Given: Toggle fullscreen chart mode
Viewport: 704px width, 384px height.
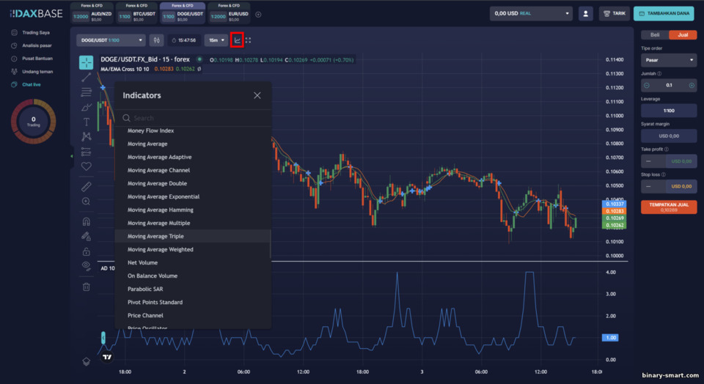Looking at the screenshot, I should pyautogui.click(x=248, y=40).
